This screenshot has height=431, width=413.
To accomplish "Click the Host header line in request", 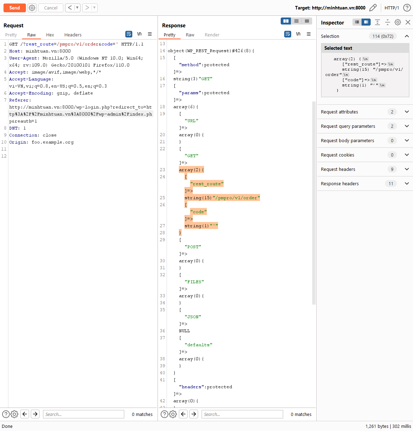I will pyautogui.click(x=40, y=51).
